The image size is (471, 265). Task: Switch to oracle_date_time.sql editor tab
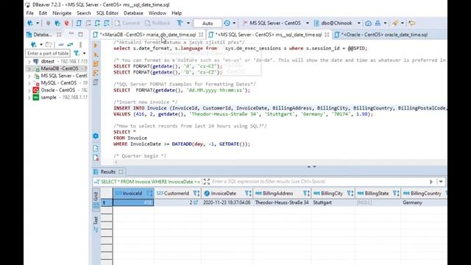point(381,35)
